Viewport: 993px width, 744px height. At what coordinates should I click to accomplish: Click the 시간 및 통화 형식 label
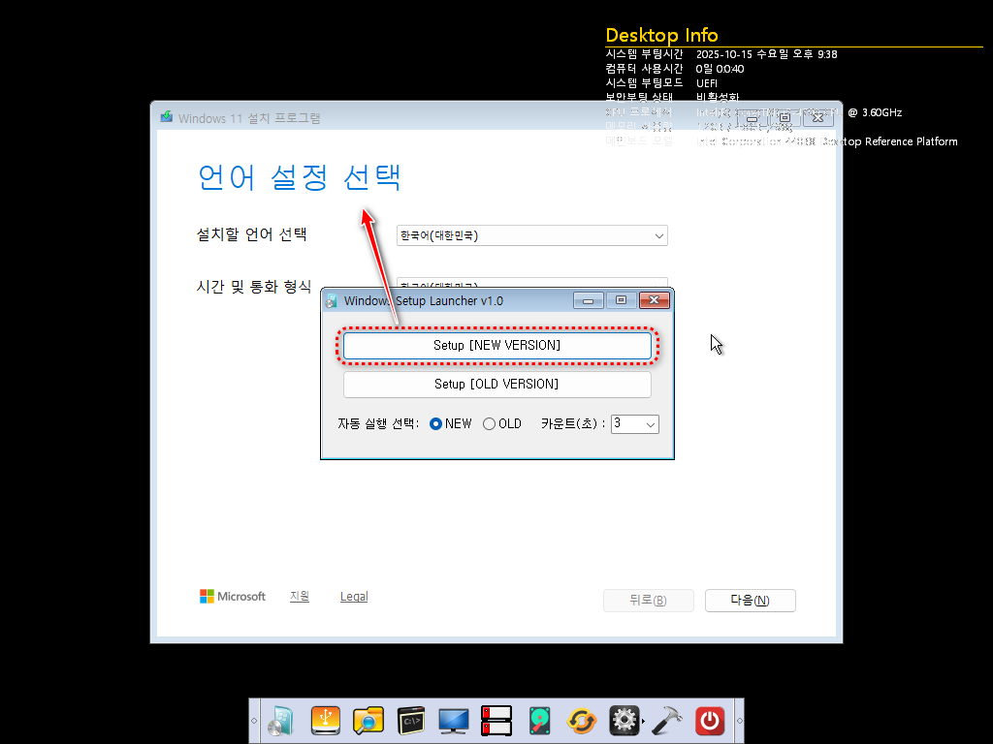[x=254, y=287]
